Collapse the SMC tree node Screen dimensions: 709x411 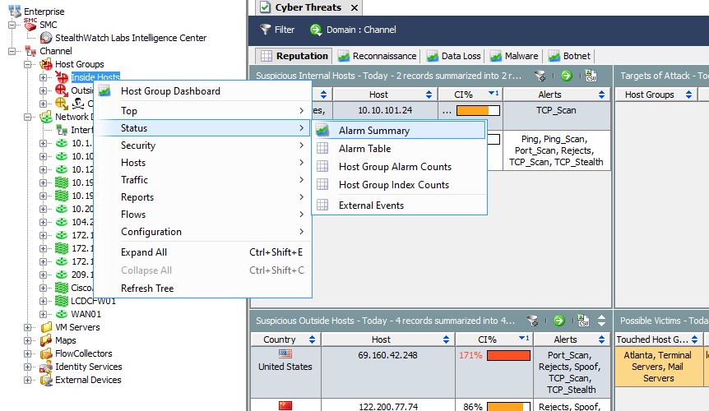pyautogui.click(x=12, y=25)
